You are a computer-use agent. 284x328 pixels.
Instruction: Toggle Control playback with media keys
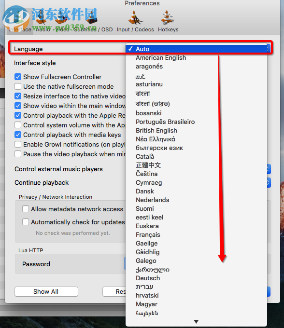18,135
